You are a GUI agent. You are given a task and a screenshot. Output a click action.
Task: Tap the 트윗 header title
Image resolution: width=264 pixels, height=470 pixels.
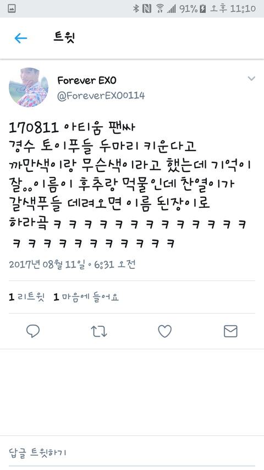[x=64, y=38]
